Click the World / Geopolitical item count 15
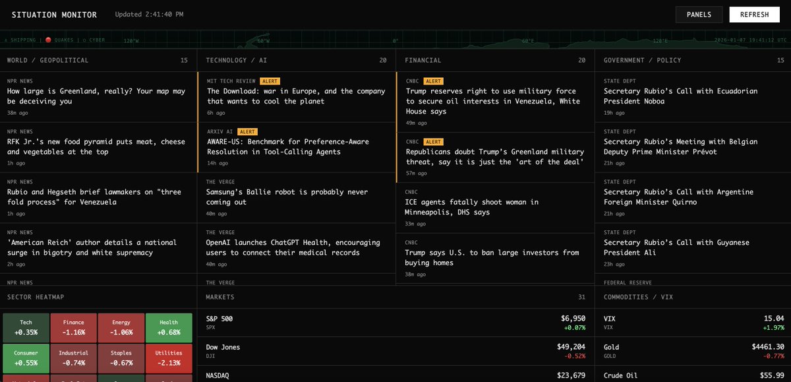791x382 pixels. pos(185,61)
